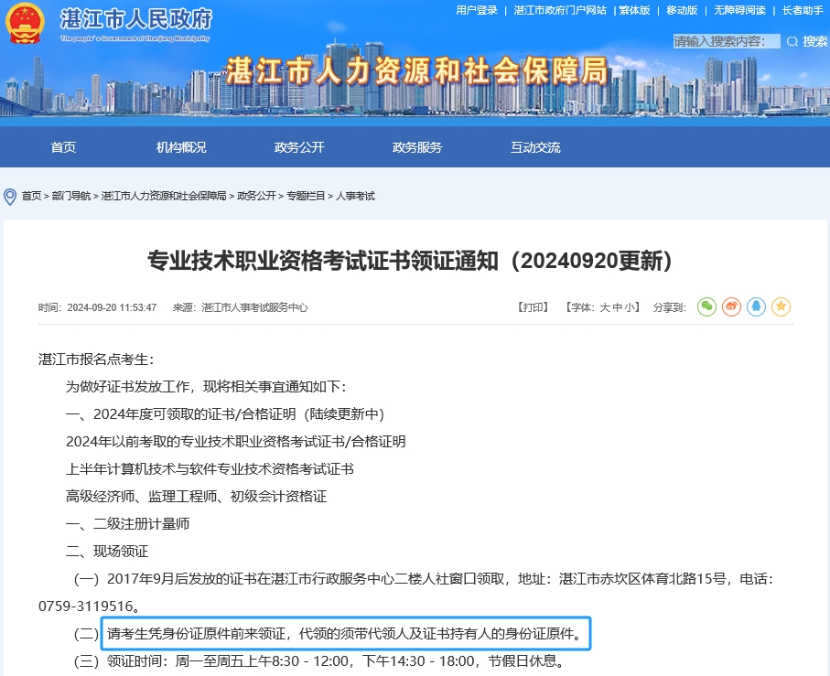
Task: Click the national emblem logo
Action: coord(26,24)
